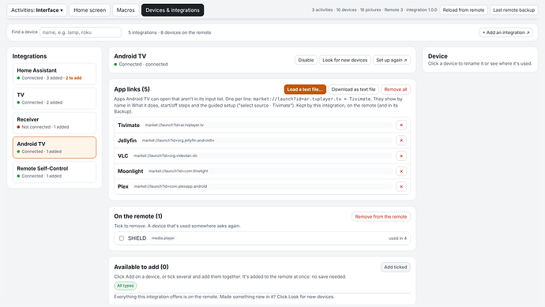Click the Moonlight name label
The image size is (545, 307).
coord(130,171)
